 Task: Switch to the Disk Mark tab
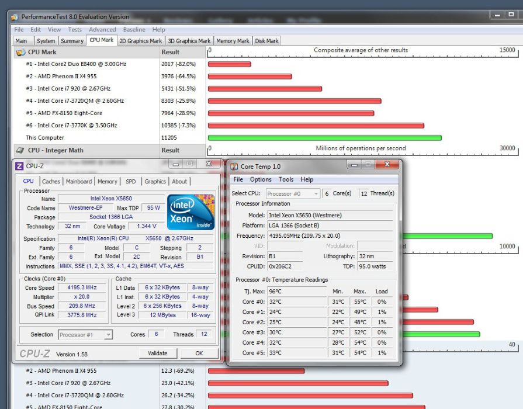coord(266,41)
